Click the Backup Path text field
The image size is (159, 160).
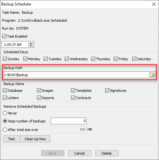coord(76,75)
